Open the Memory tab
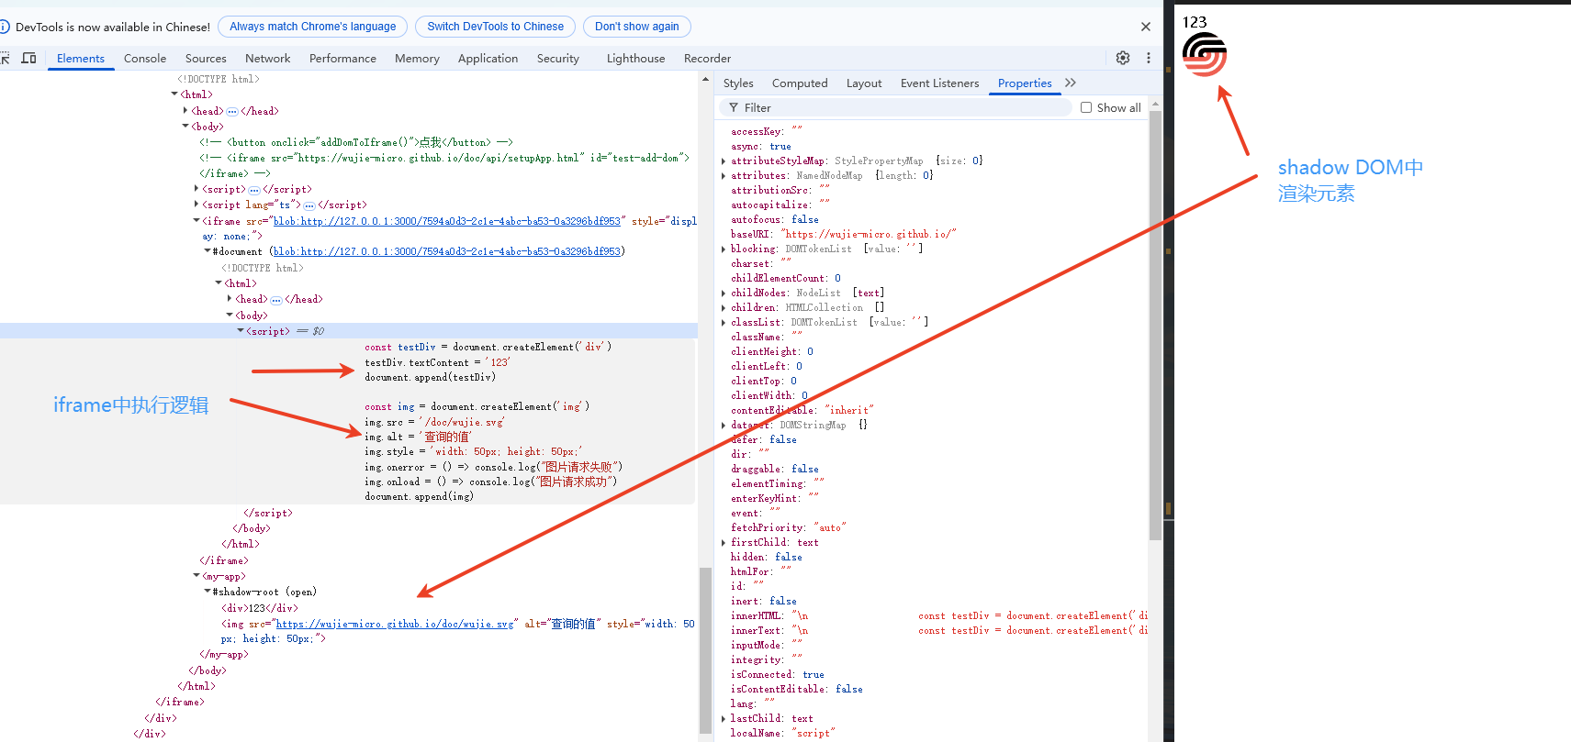This screenshot has width=1571, height=742. (x=417, y=58)
